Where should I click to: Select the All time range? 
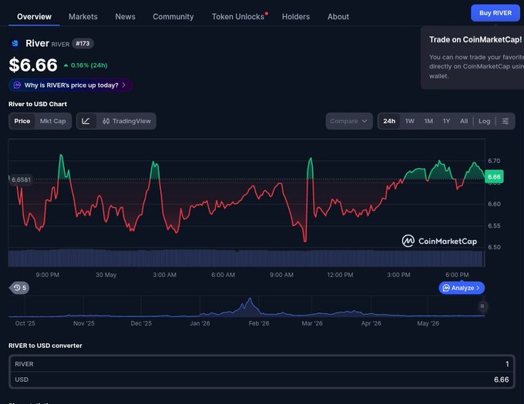(464, 121)
